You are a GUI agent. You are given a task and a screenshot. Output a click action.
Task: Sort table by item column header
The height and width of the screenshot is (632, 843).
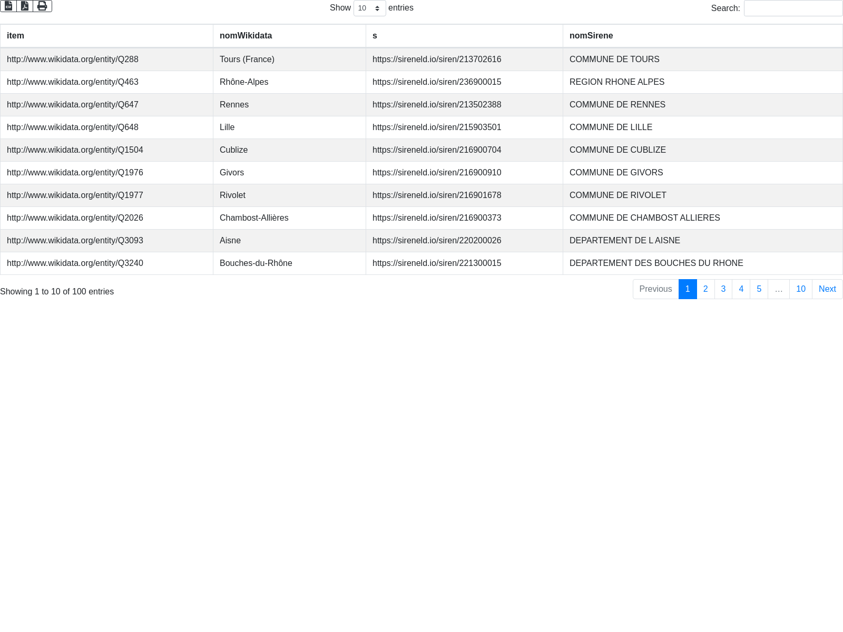pyautogui.click(x=106, y=36)
